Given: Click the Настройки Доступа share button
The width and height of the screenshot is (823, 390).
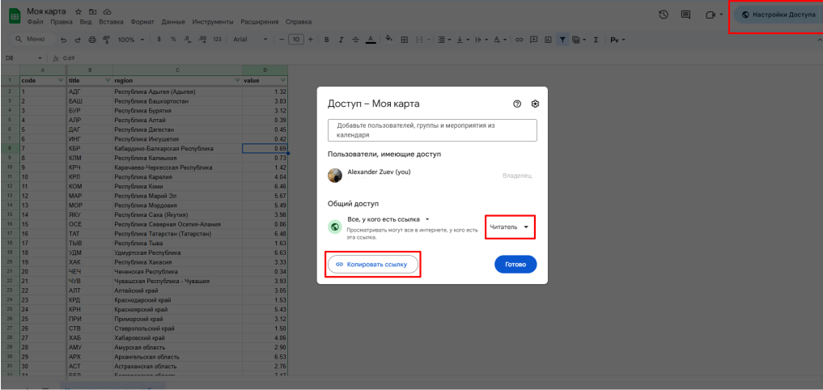Looking at the screenshot, I should pos(778,15).
